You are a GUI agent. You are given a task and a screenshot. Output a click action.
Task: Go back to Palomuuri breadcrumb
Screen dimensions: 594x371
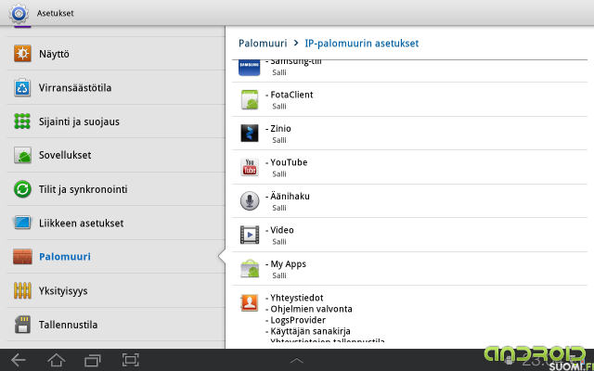[x=263, y=44]
